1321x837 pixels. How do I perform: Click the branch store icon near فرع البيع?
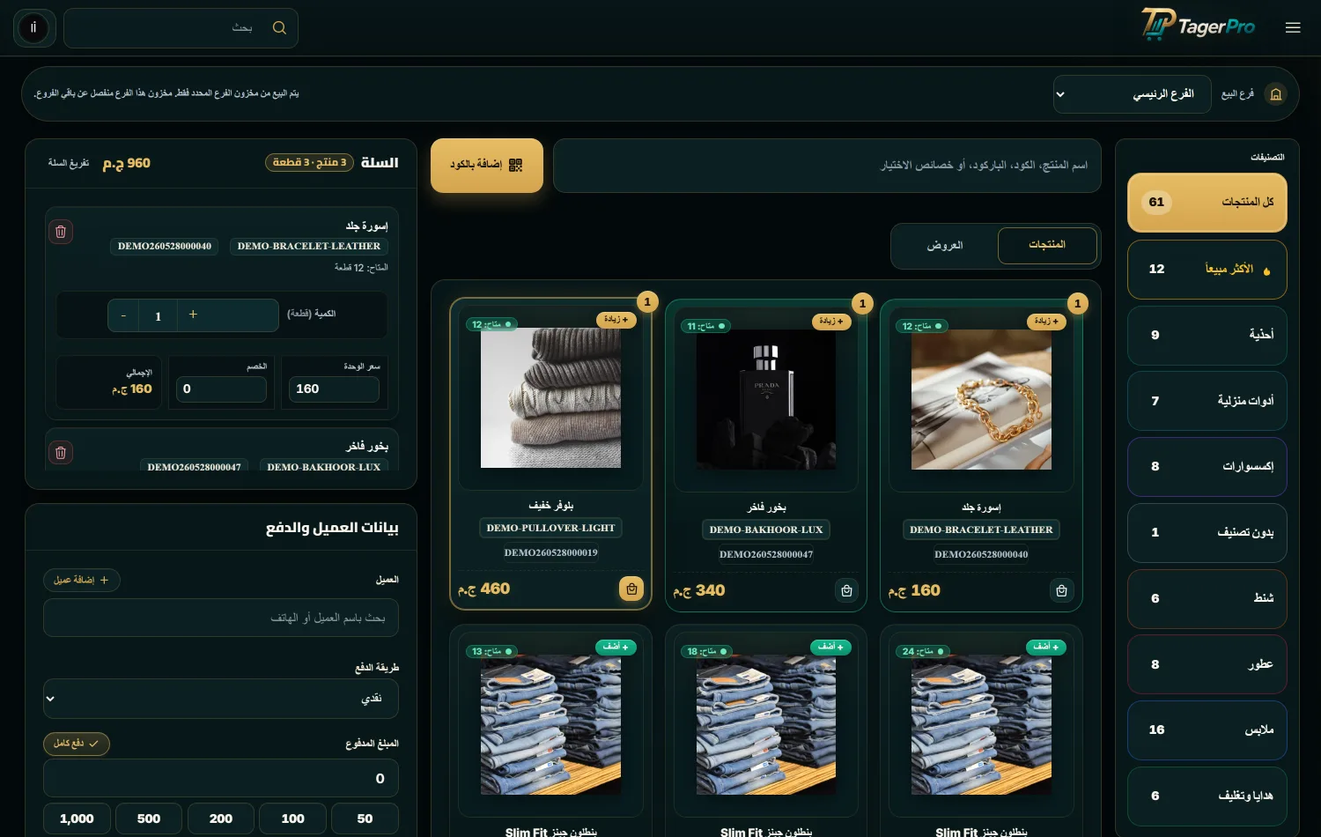1275,93
